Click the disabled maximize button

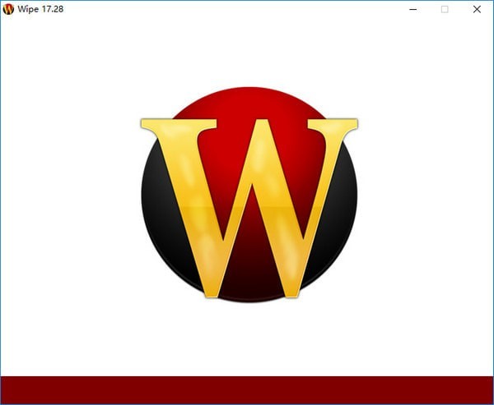click(445, 9)
